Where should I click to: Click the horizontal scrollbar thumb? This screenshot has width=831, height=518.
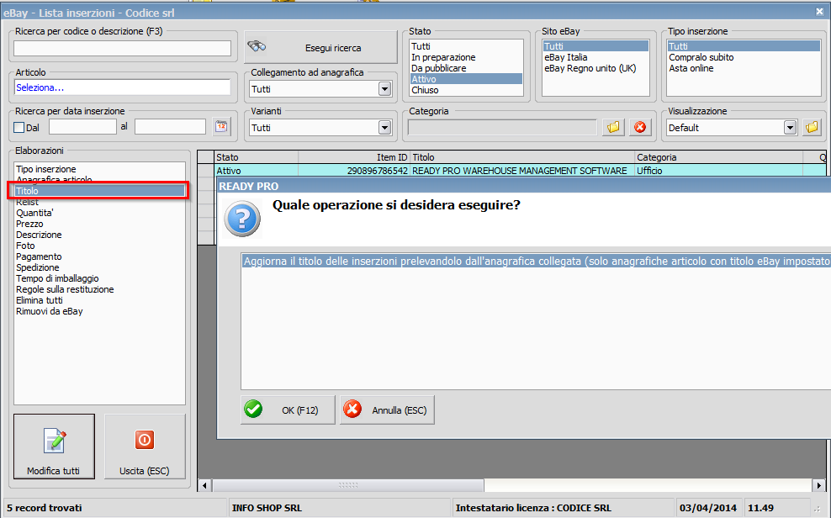pyautogui.click(x=348, y=485)
